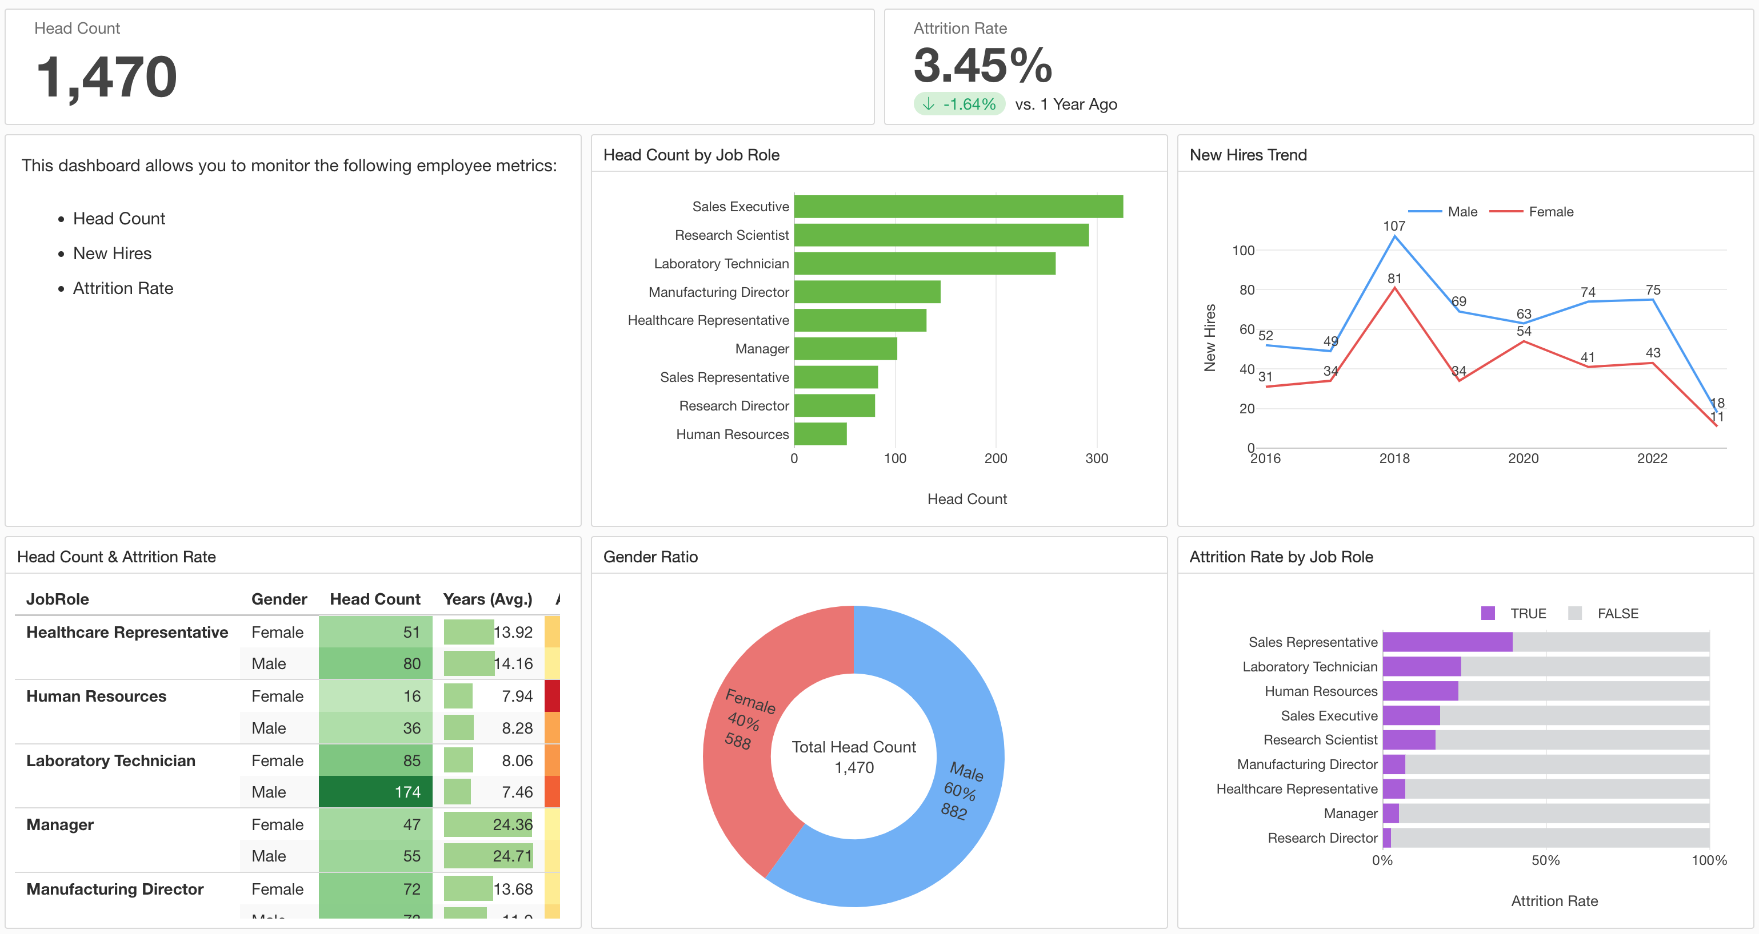Viewport: 1759px width, 934px height.
Task: Select the Sales Executive bar in Head Count chart
Action: (958, 207)
